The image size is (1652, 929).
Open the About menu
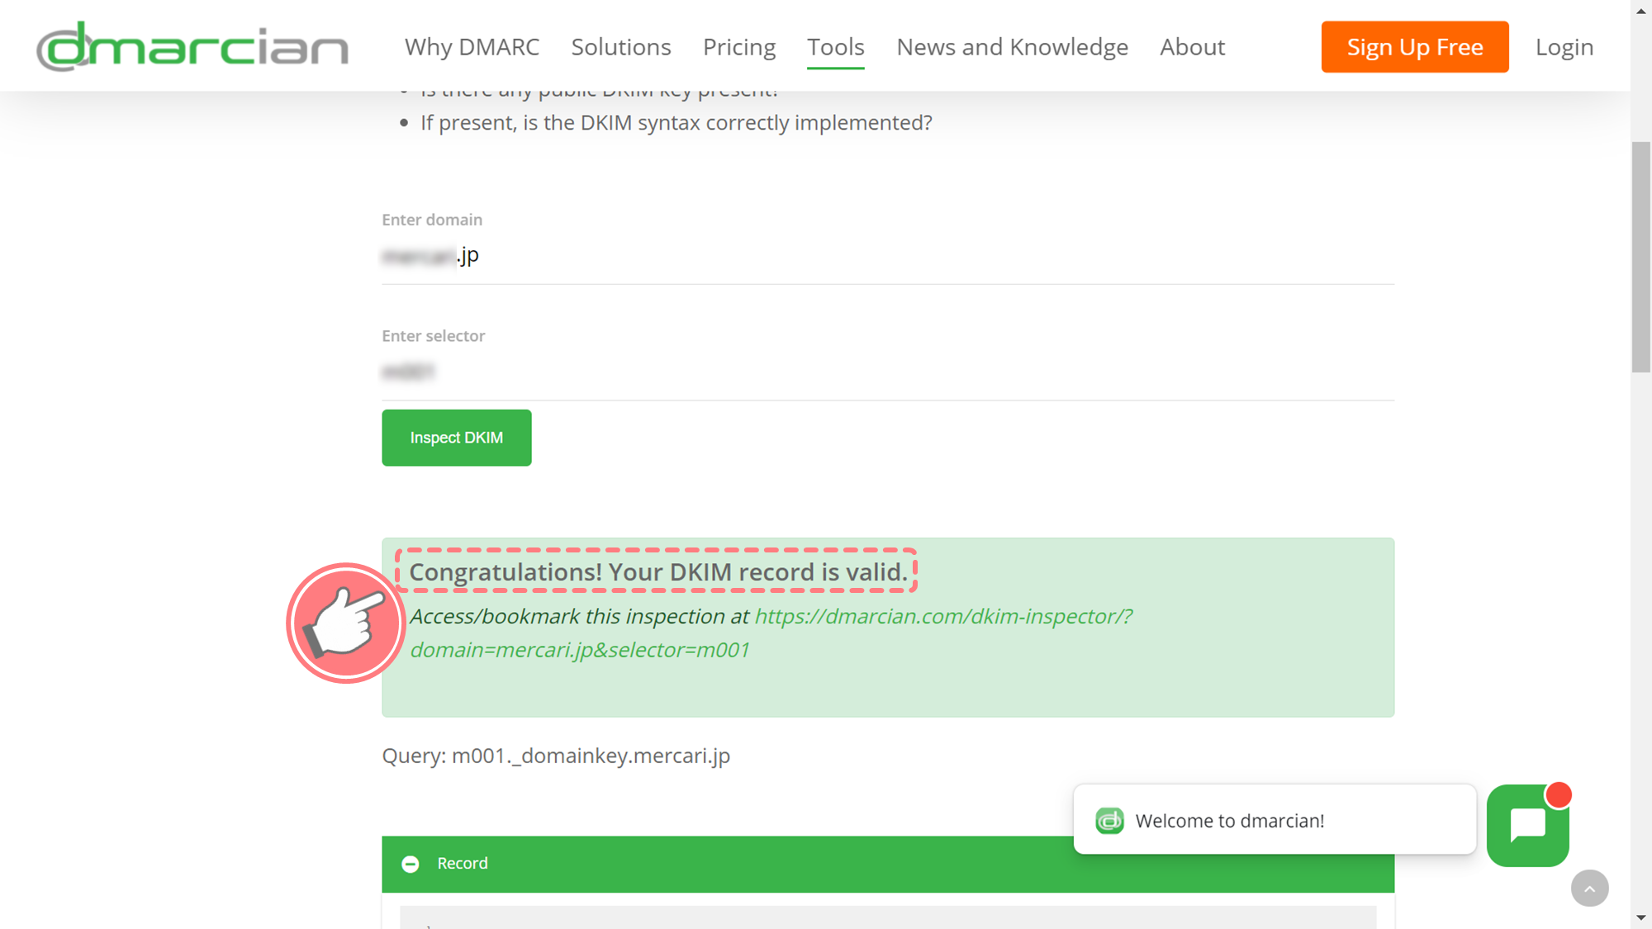tap(1192, 47)
